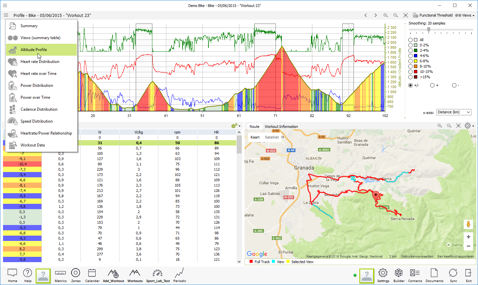Select the plus-only gradient radio option

coord(432,85)
